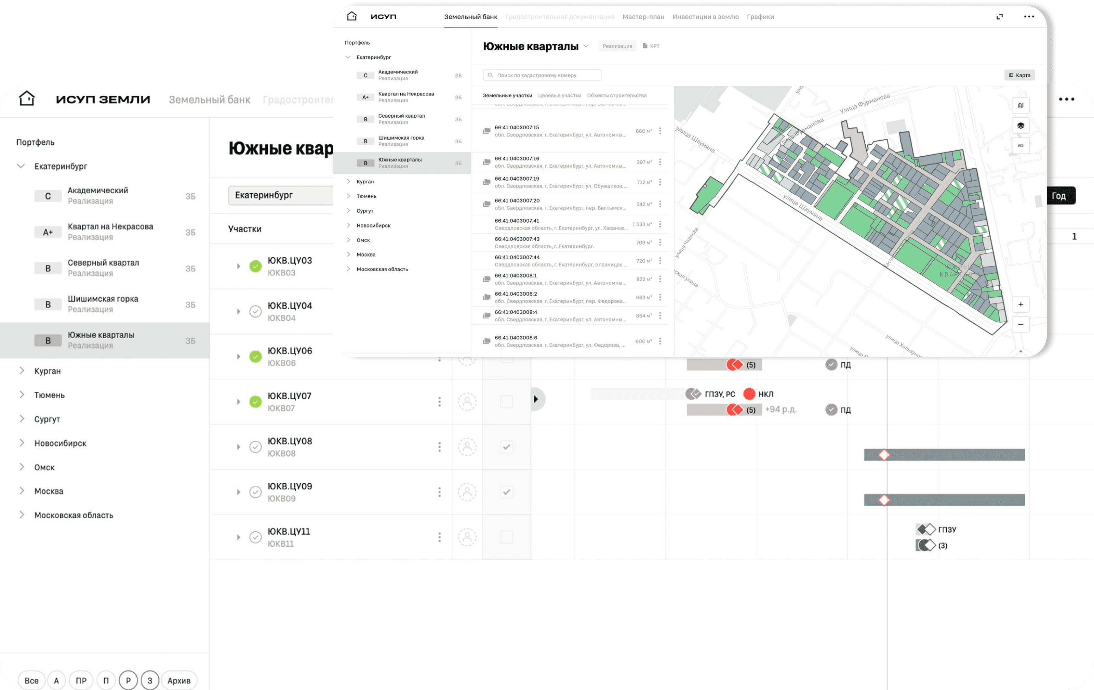Zoom in the map with the plus button
The image size is (1094, 690).
tap(1020, 304)
